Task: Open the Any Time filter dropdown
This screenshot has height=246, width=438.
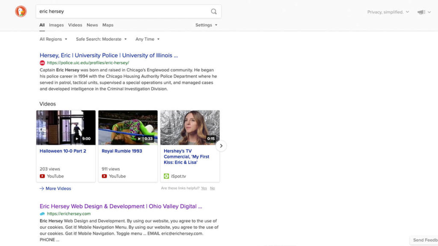Action: [148, 39]
